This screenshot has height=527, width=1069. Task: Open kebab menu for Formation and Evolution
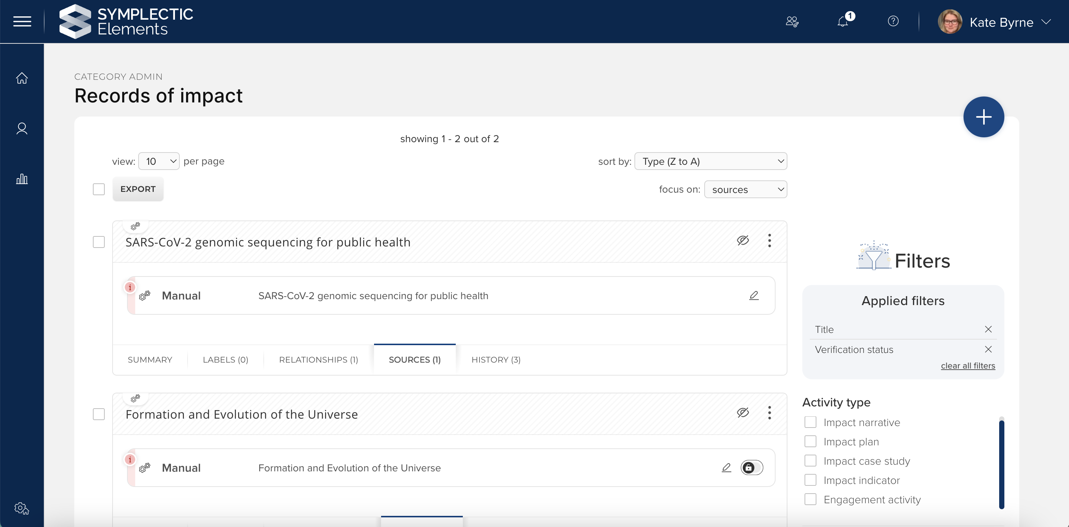(x=769, y=413)
